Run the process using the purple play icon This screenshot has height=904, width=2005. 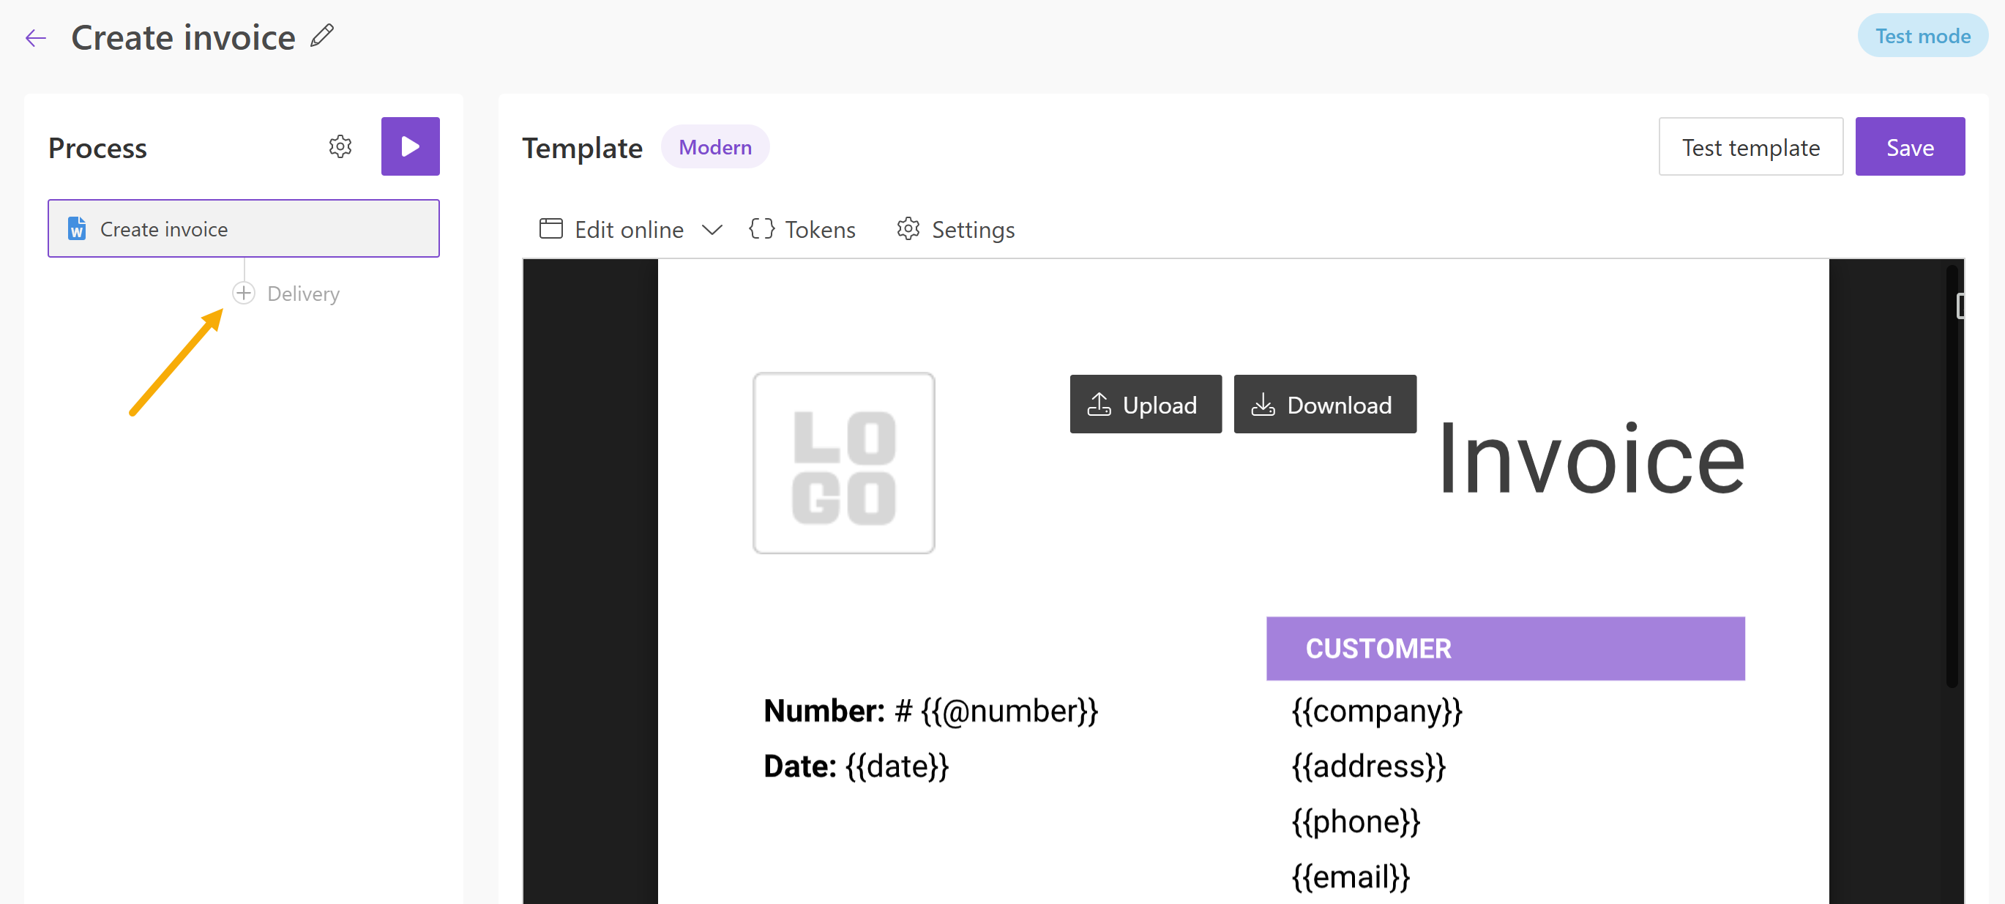point(410,146)
